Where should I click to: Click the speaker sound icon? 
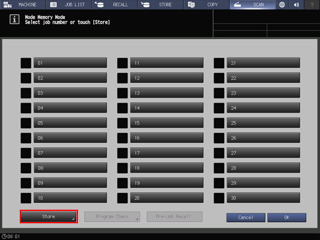point(296,4)
